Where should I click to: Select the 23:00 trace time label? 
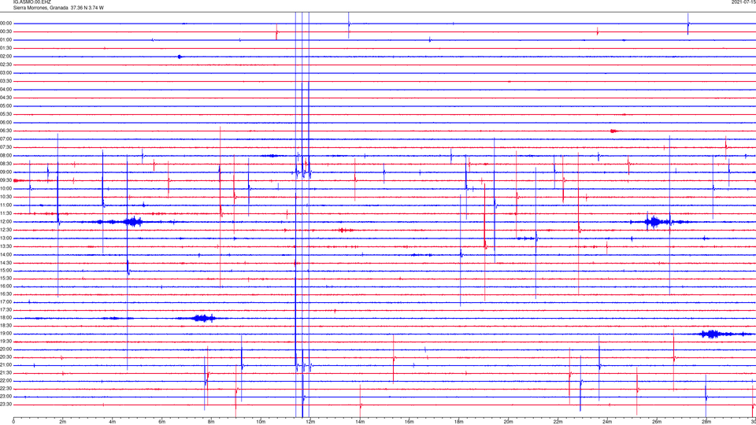6,396
